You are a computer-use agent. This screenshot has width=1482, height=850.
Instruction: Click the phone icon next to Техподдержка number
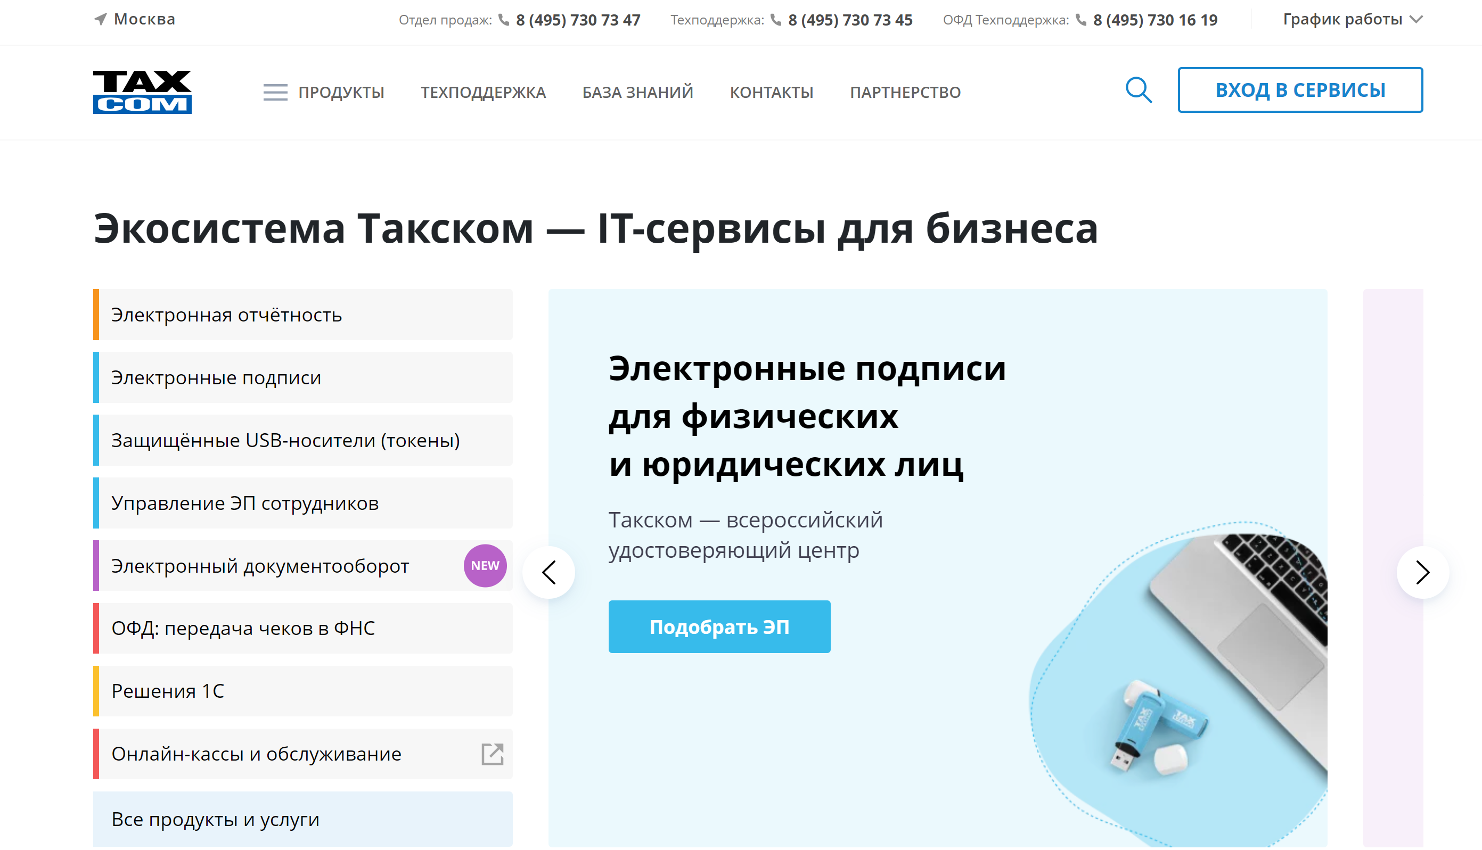coord(775,20)
